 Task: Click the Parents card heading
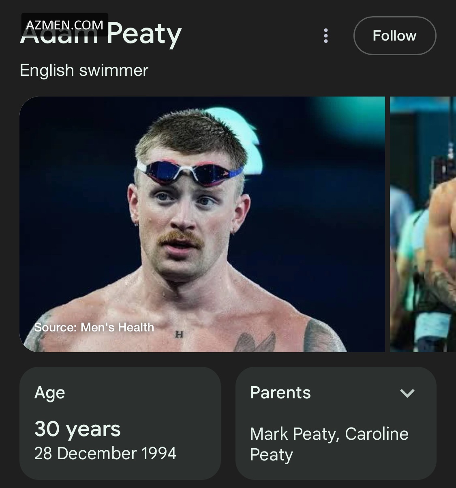point(280,393)
